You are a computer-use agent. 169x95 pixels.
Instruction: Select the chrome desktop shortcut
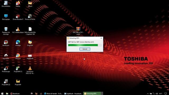(x=18, y=56)
